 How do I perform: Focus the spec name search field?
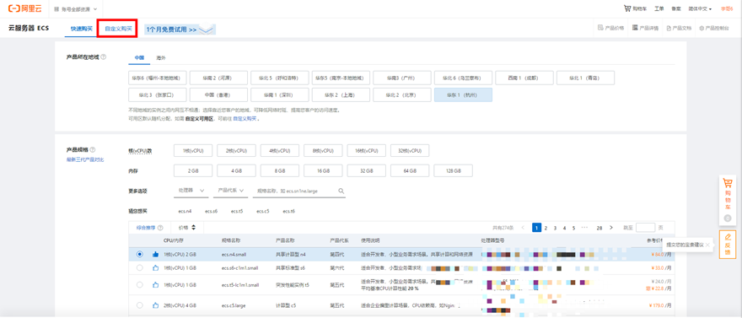pos(299,191)
